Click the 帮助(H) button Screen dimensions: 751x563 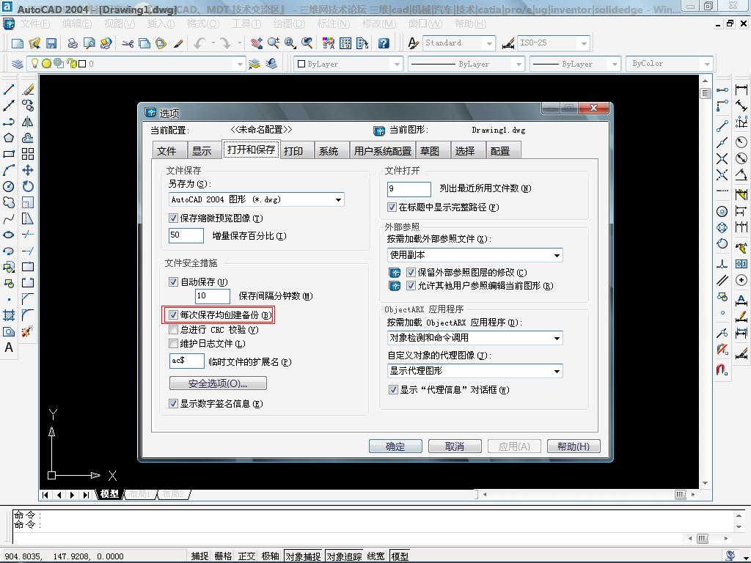(574, 446)
